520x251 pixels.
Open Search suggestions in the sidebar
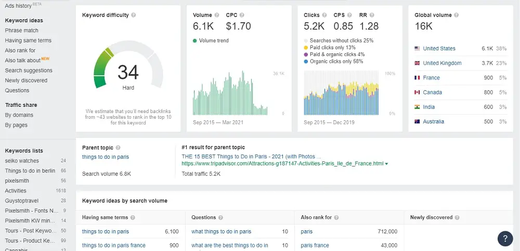click(x=29, y=71)
